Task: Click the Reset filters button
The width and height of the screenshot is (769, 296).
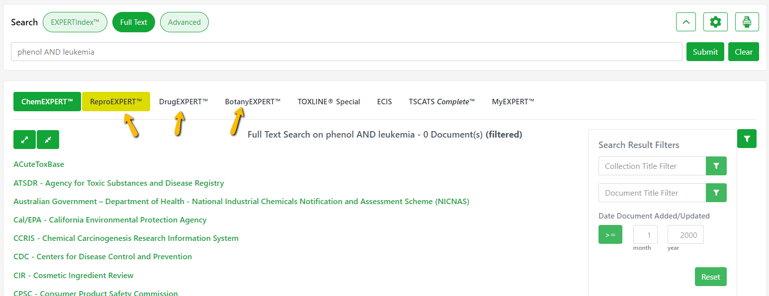Action: (x=710, y=277)
